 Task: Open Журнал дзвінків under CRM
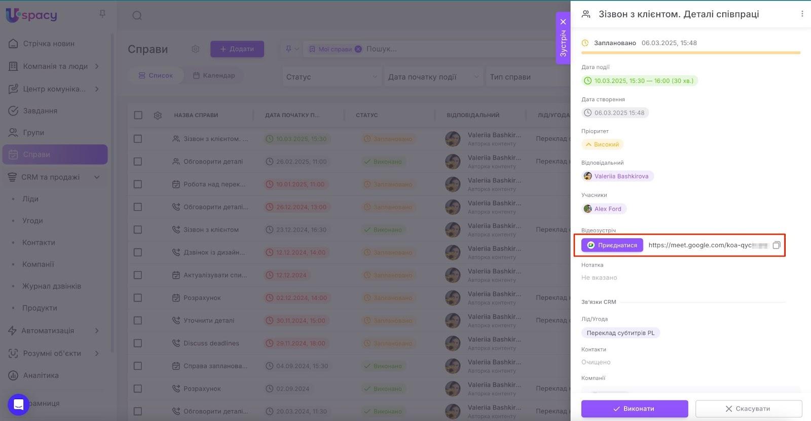pyautogui.click(x=52, y=286)
